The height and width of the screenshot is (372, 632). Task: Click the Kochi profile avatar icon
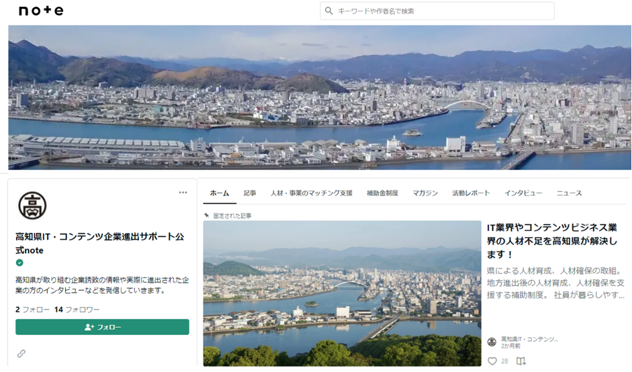pos(32,205)
